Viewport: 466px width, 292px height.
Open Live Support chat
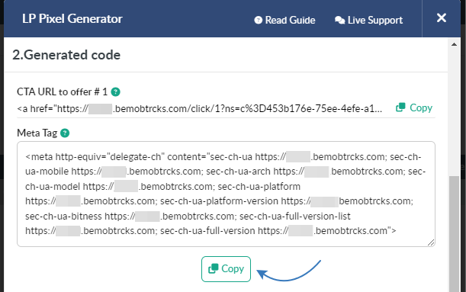click(368, 20)
